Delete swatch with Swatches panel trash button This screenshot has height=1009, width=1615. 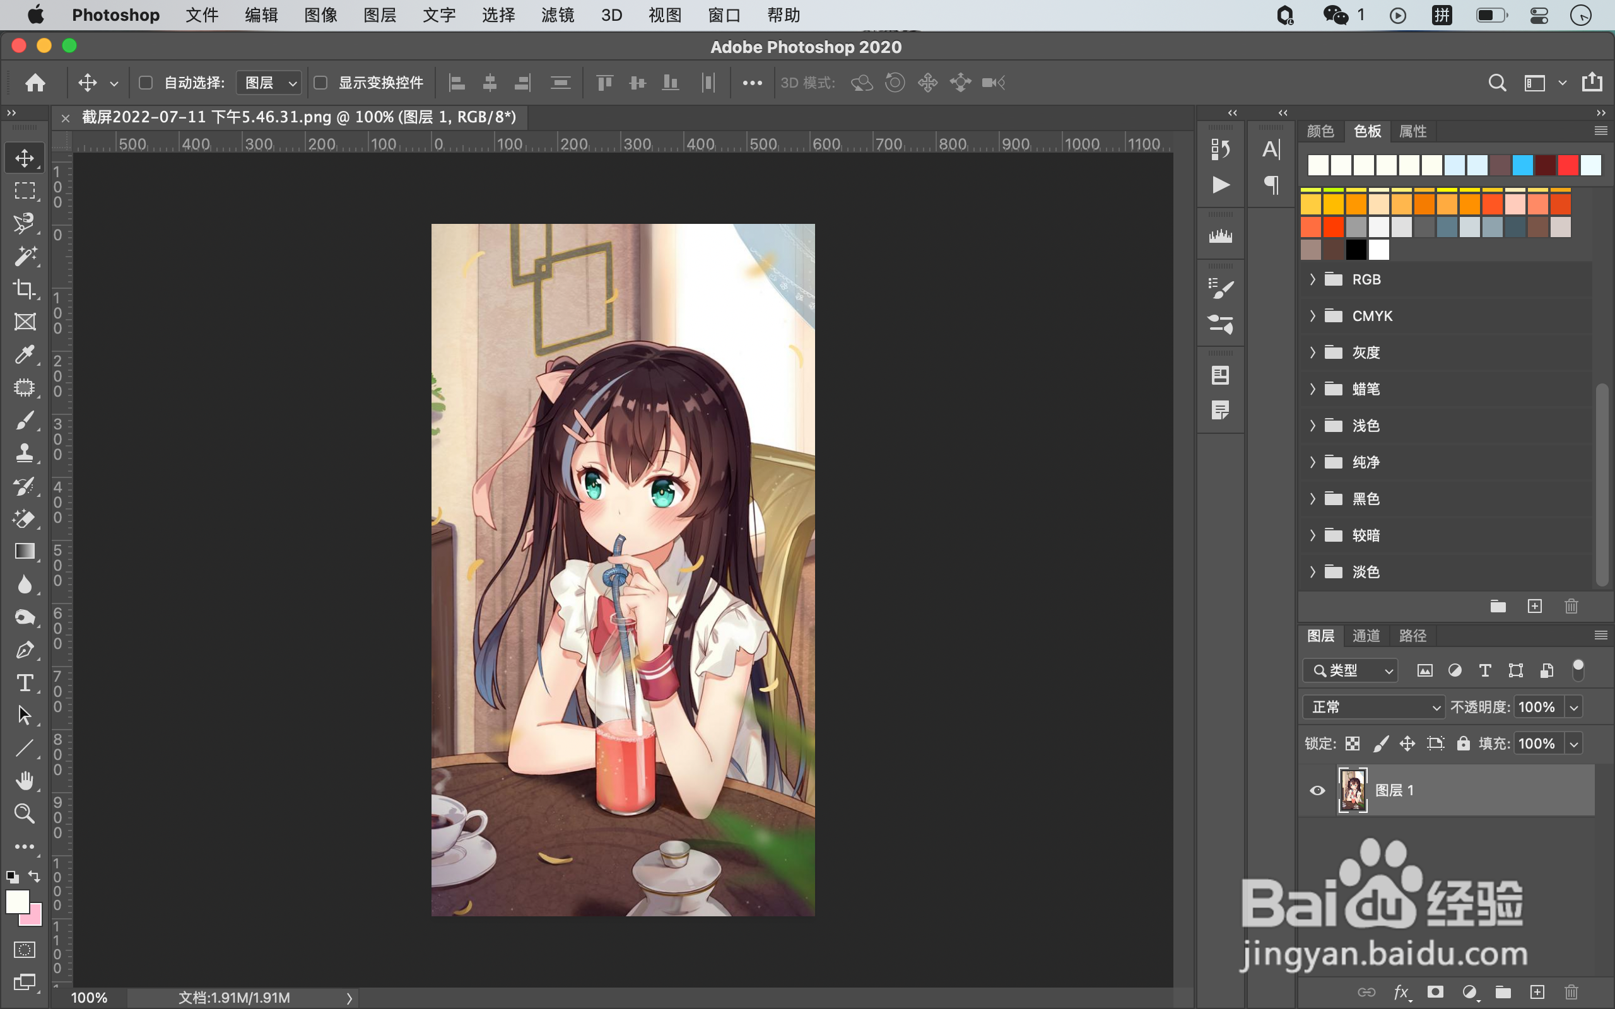[1571, 606]
